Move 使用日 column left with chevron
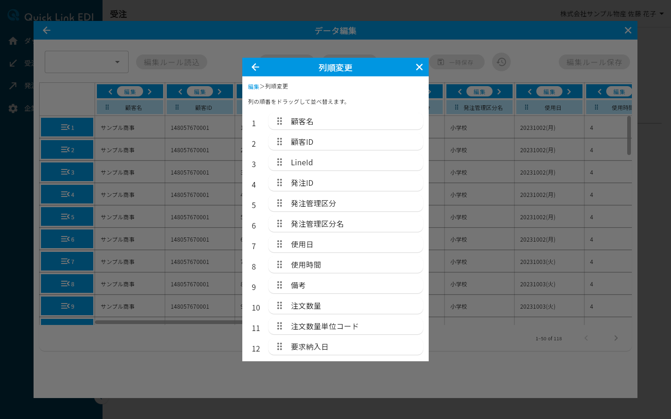 [x=530, y=92]
